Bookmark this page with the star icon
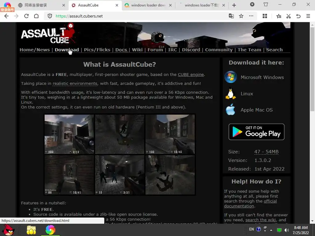 point(241,16)
